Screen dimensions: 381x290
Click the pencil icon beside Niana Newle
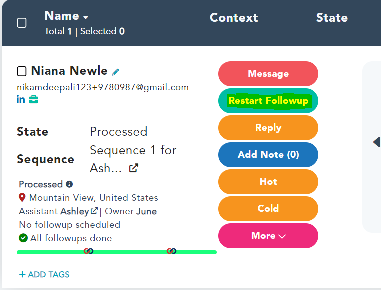coord(116,72)
